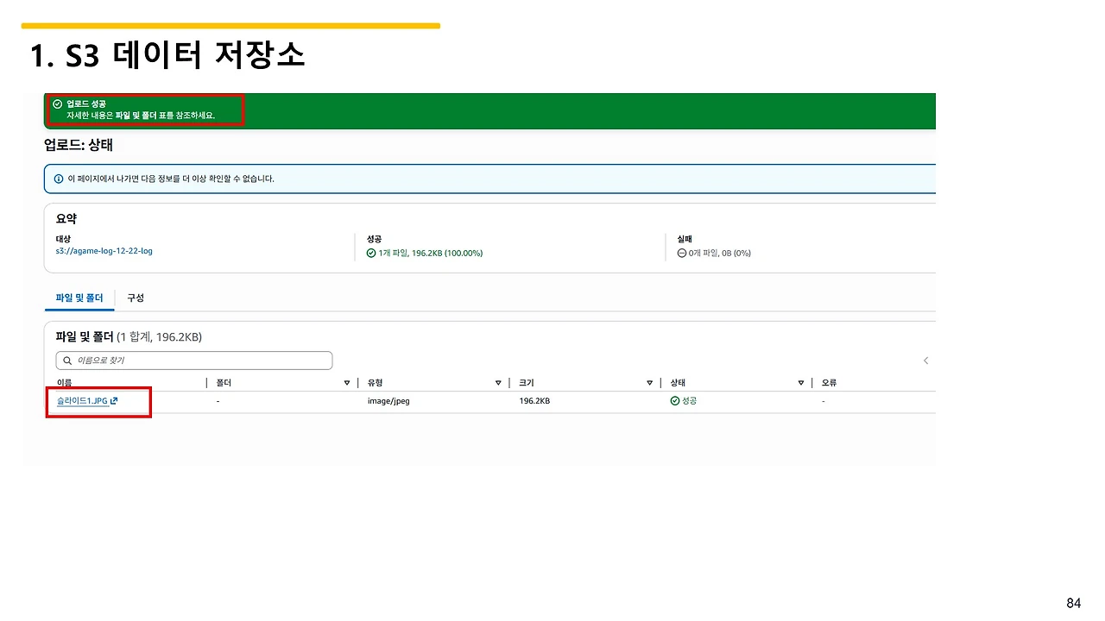The width and height of the screenshot is (1105, 621).
Task: Click the 슬라이드1.JPG file name link
Action: (82, 400)
